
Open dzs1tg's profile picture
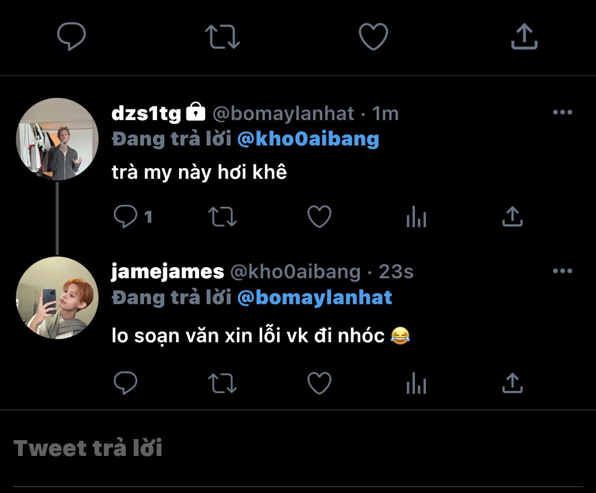click(57, 139)
